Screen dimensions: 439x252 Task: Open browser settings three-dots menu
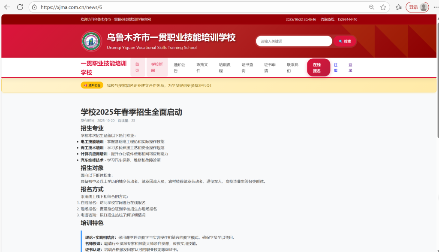point(436,7)
